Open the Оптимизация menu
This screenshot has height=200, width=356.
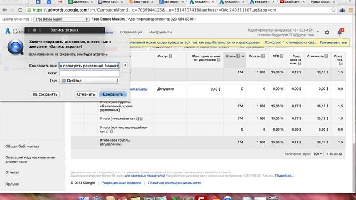point(131,32)
